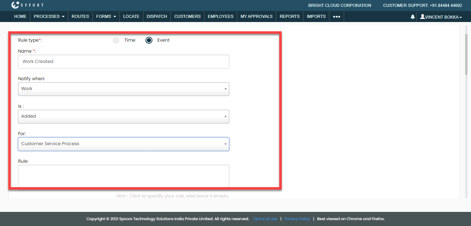Viewport: 471px width, 226px height.
Task: Open the For dropdown list
Action: click(x=123, y=144)
